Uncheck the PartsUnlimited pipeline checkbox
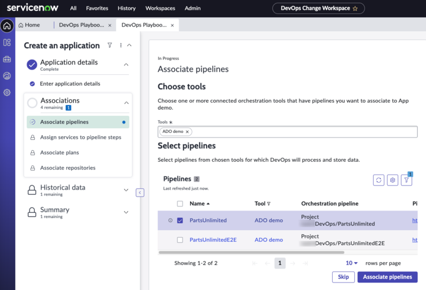This screenshot has width=426, height=290. point(180,220)
